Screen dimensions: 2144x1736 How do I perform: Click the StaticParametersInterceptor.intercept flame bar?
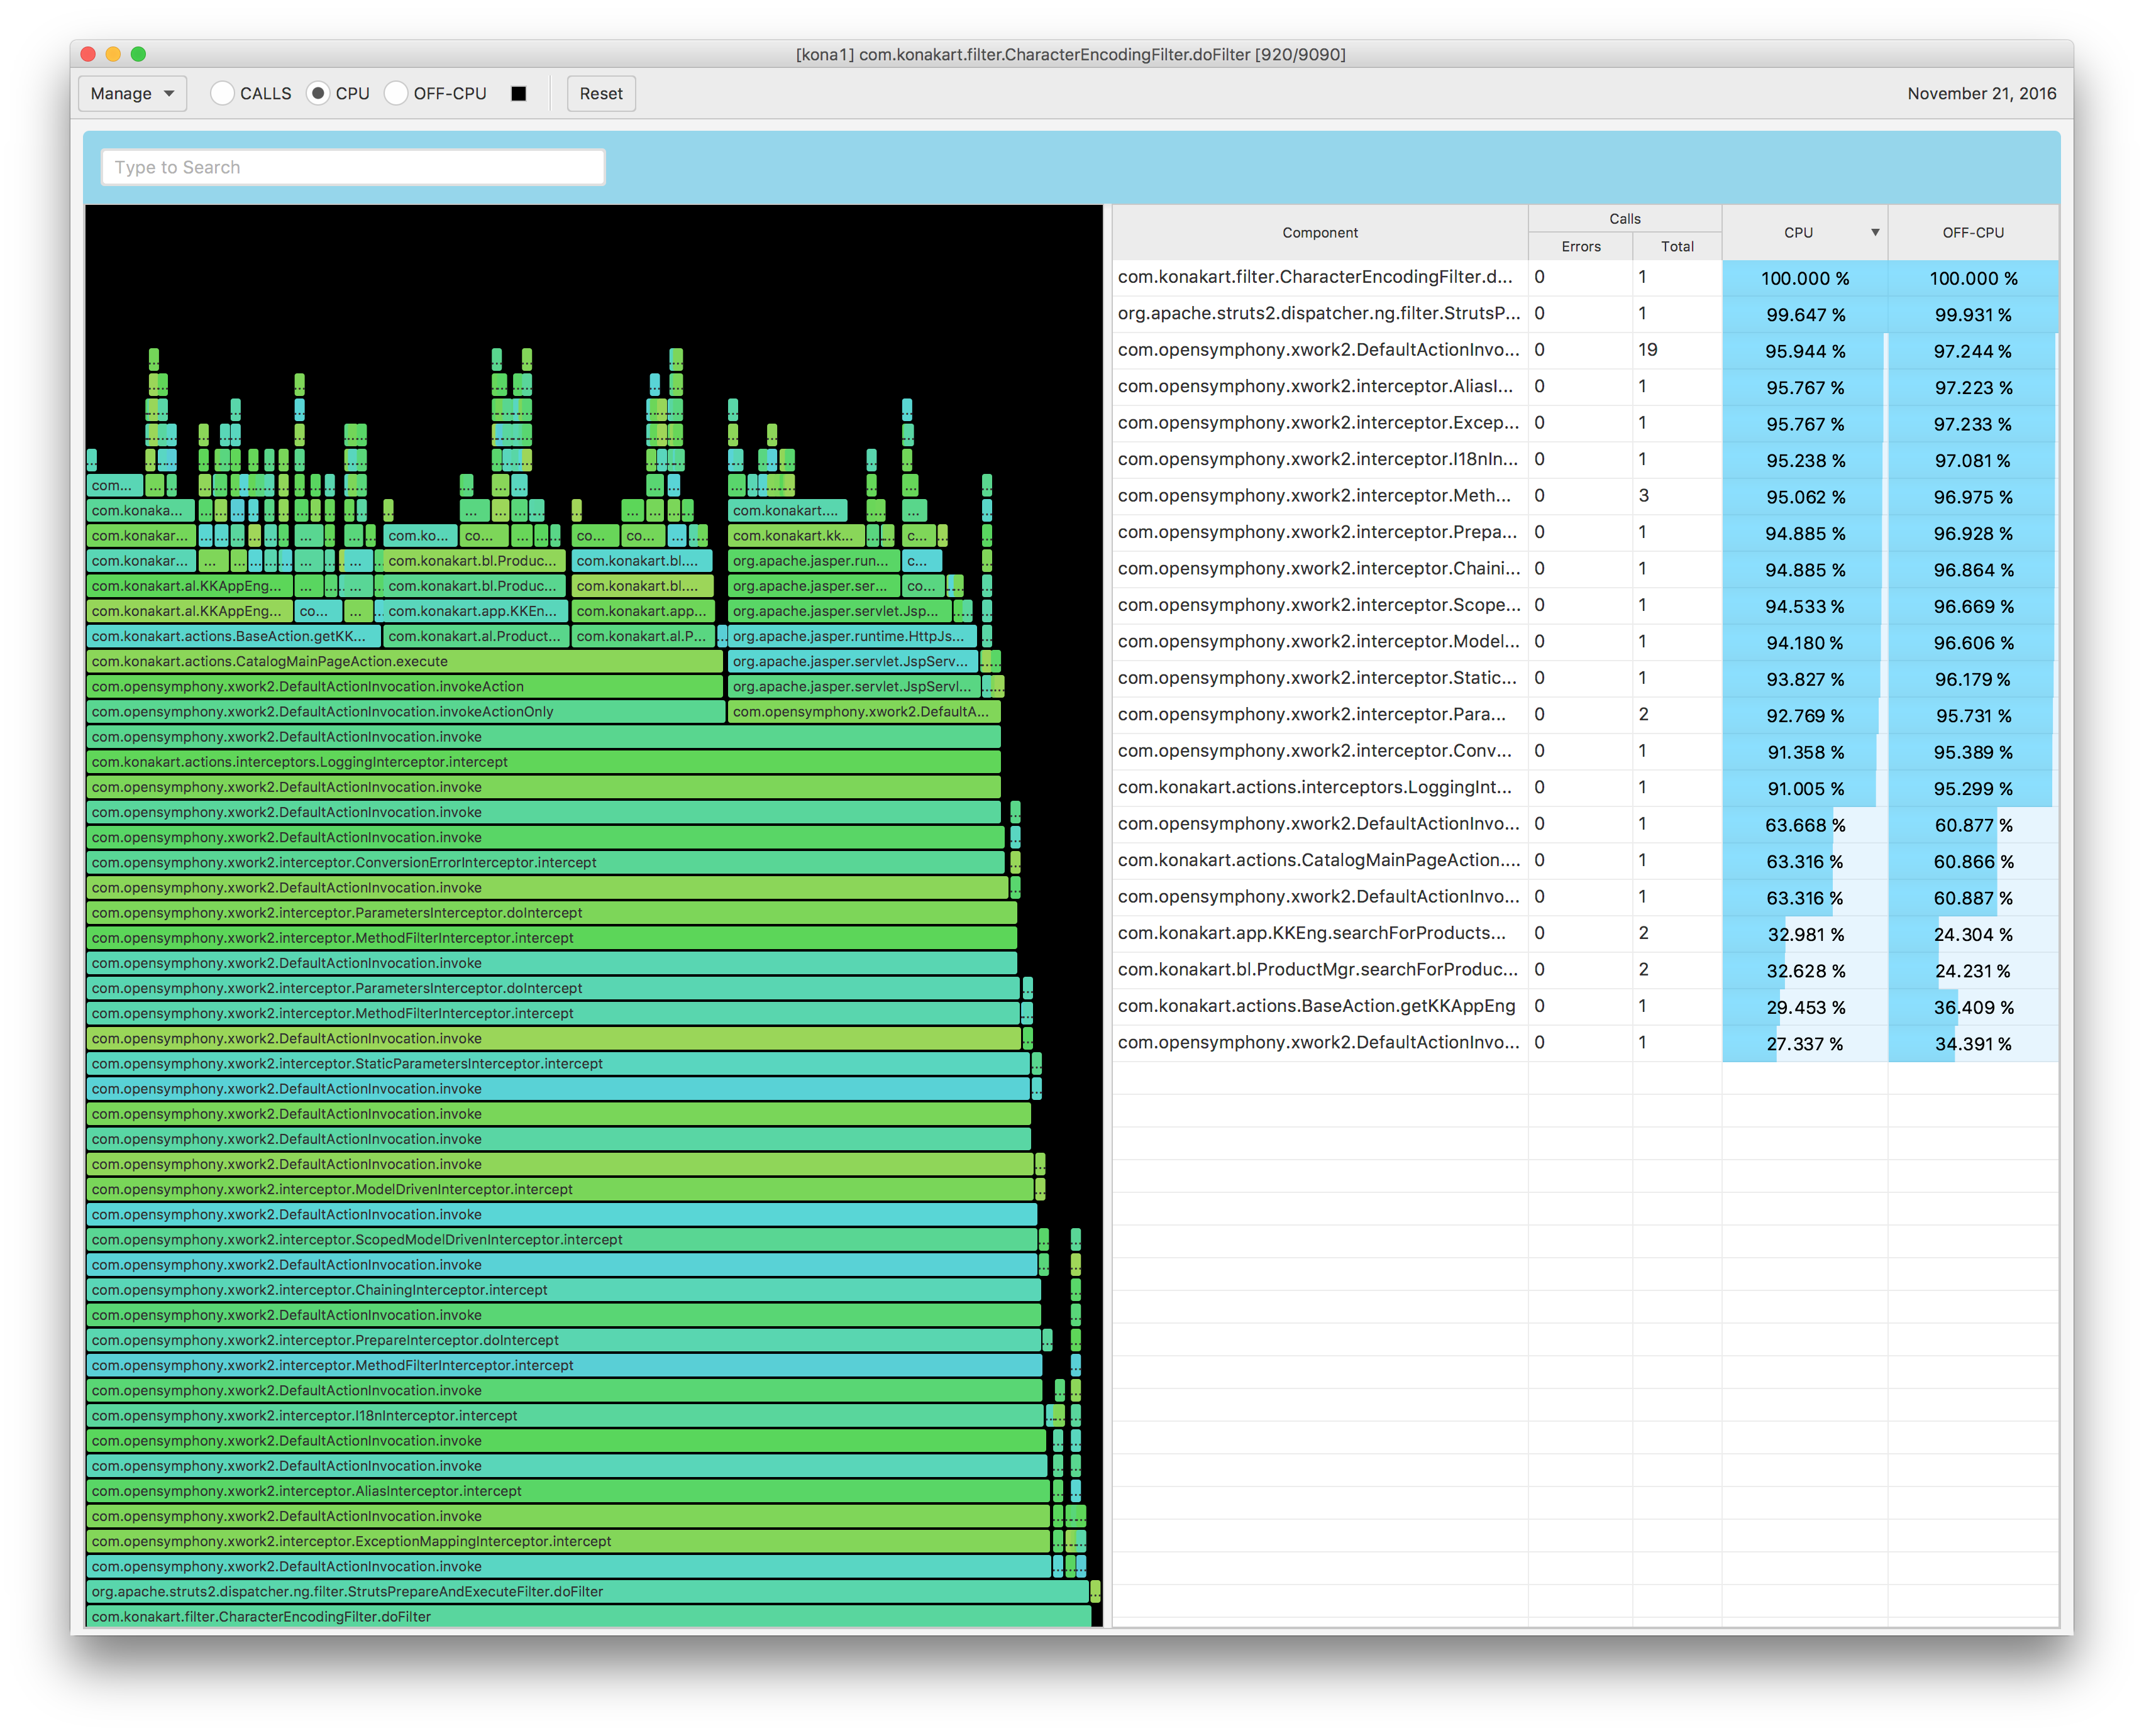pyautogui.click(x=558, y=1064)
